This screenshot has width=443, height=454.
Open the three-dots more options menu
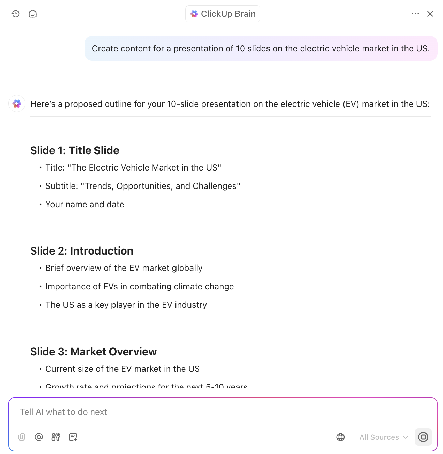[x=415, y=14]
